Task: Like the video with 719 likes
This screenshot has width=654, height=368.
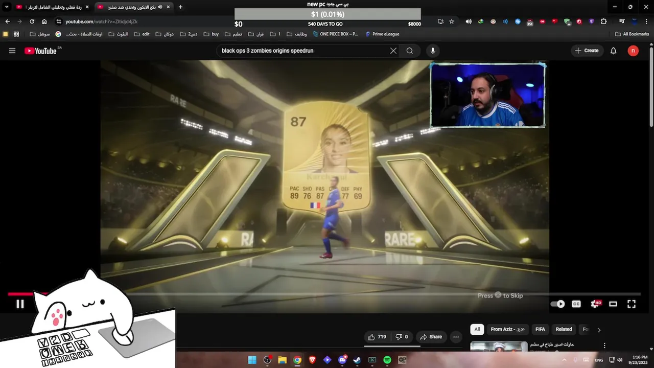Action: 377,337
